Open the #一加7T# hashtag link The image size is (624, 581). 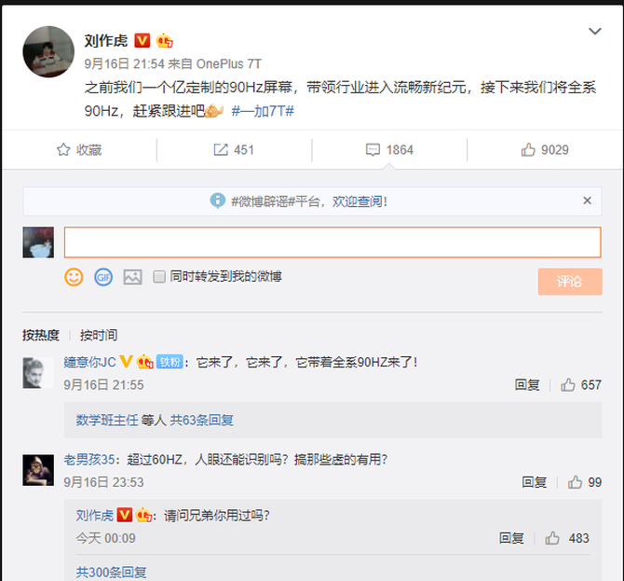pos(263,111)
